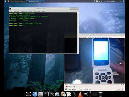Viewport: 129px width, 97px height.
Task: Switch to VLC window in top taskbar
Action: 16,1
